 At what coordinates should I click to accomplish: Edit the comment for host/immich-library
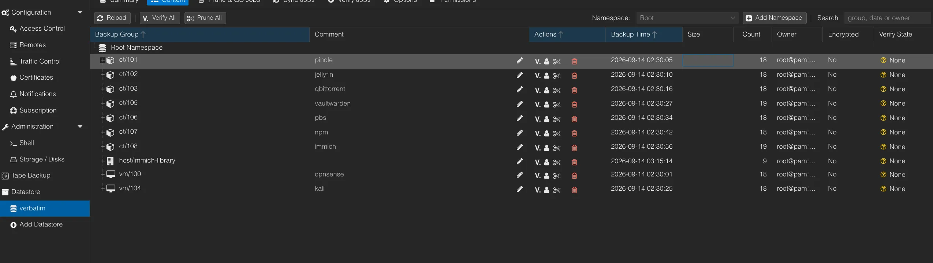coord(519,161)
